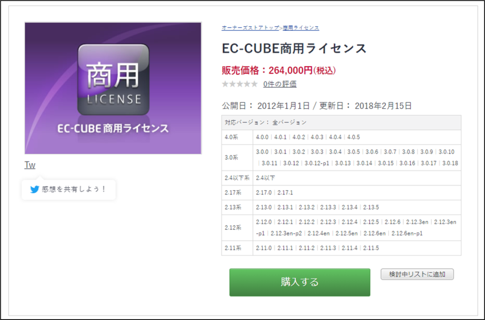
Task: Click version 4.0.5 in the table
Action: [353, 137]
